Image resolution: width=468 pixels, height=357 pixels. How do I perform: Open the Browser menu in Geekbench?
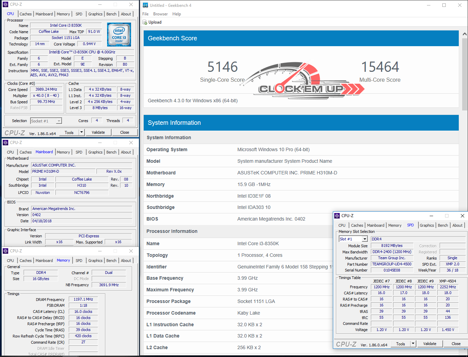pos(160,14)
